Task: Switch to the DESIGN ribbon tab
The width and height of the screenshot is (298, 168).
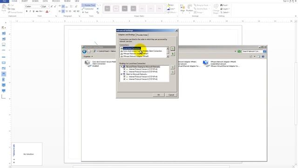Action: click(35, 1)
